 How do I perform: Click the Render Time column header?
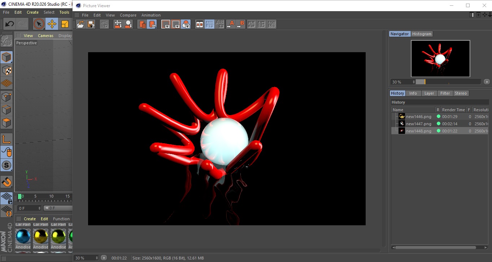point(453,110)
